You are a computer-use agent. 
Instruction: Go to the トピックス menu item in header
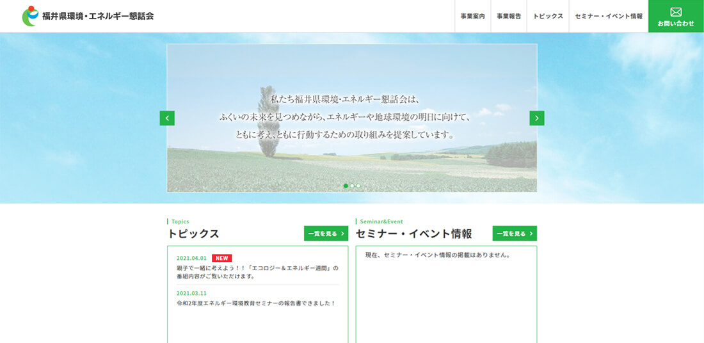(548, 16)
